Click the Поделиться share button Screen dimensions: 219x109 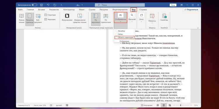coord(191,10)
